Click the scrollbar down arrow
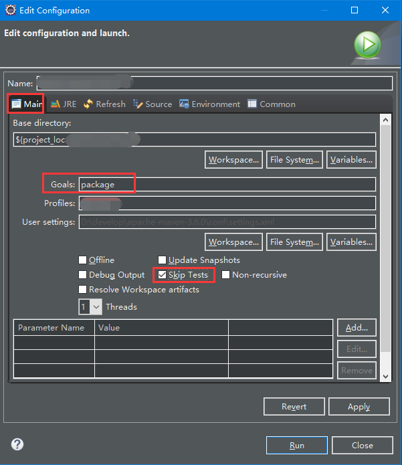Screen dimensions: 402x465 click(x=385, y=377)
